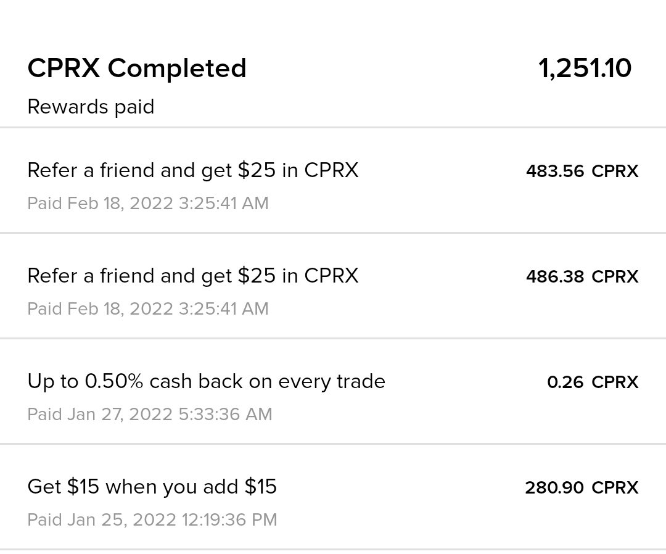Select the Paid Jan 25, 2022 timestamp
666x554 pixels.
(x=152, y=519)
